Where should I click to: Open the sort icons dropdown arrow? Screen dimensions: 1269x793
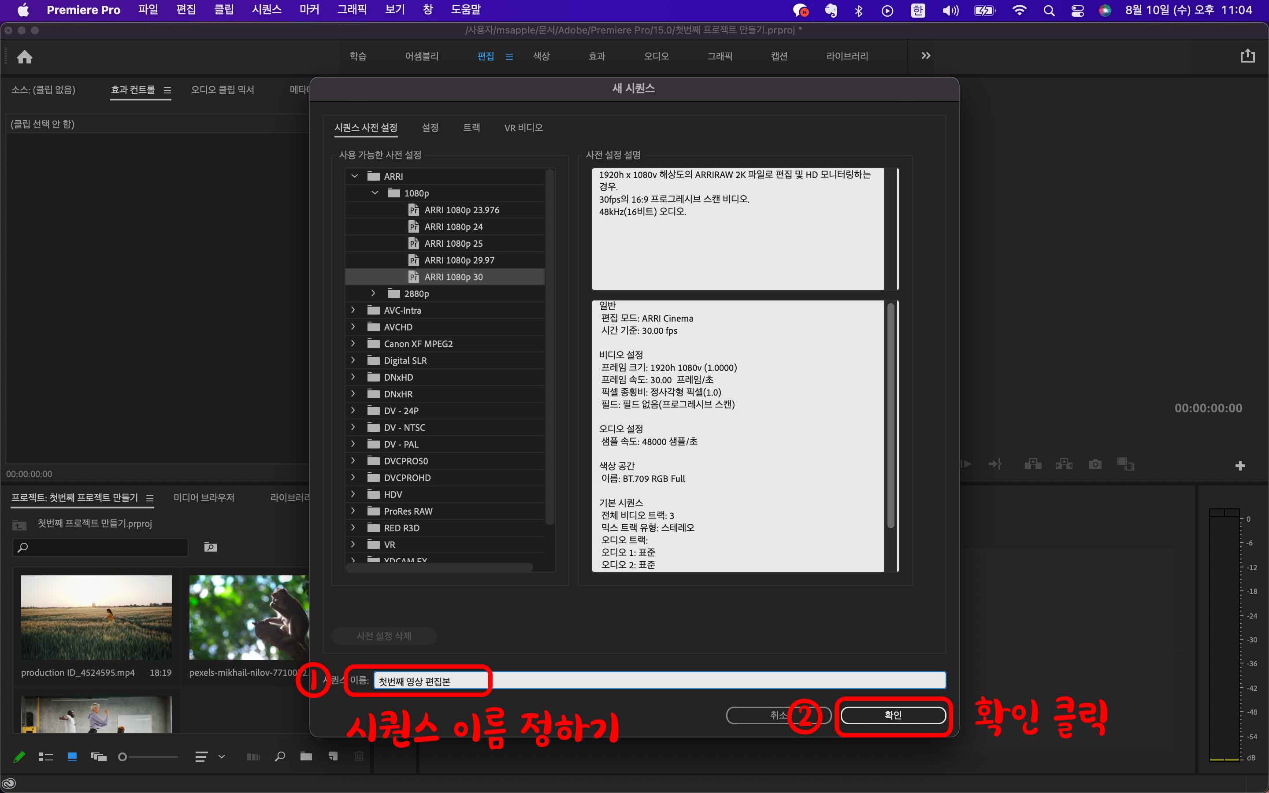[x=221, y=756]
